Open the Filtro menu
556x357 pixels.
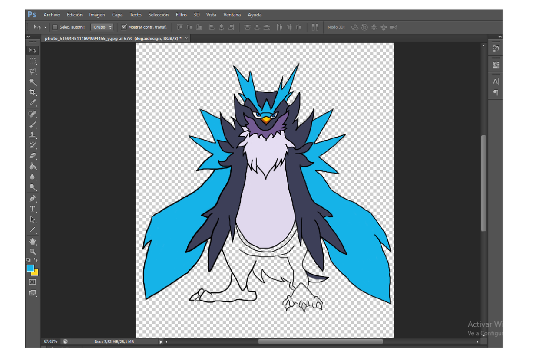(181, 15)
